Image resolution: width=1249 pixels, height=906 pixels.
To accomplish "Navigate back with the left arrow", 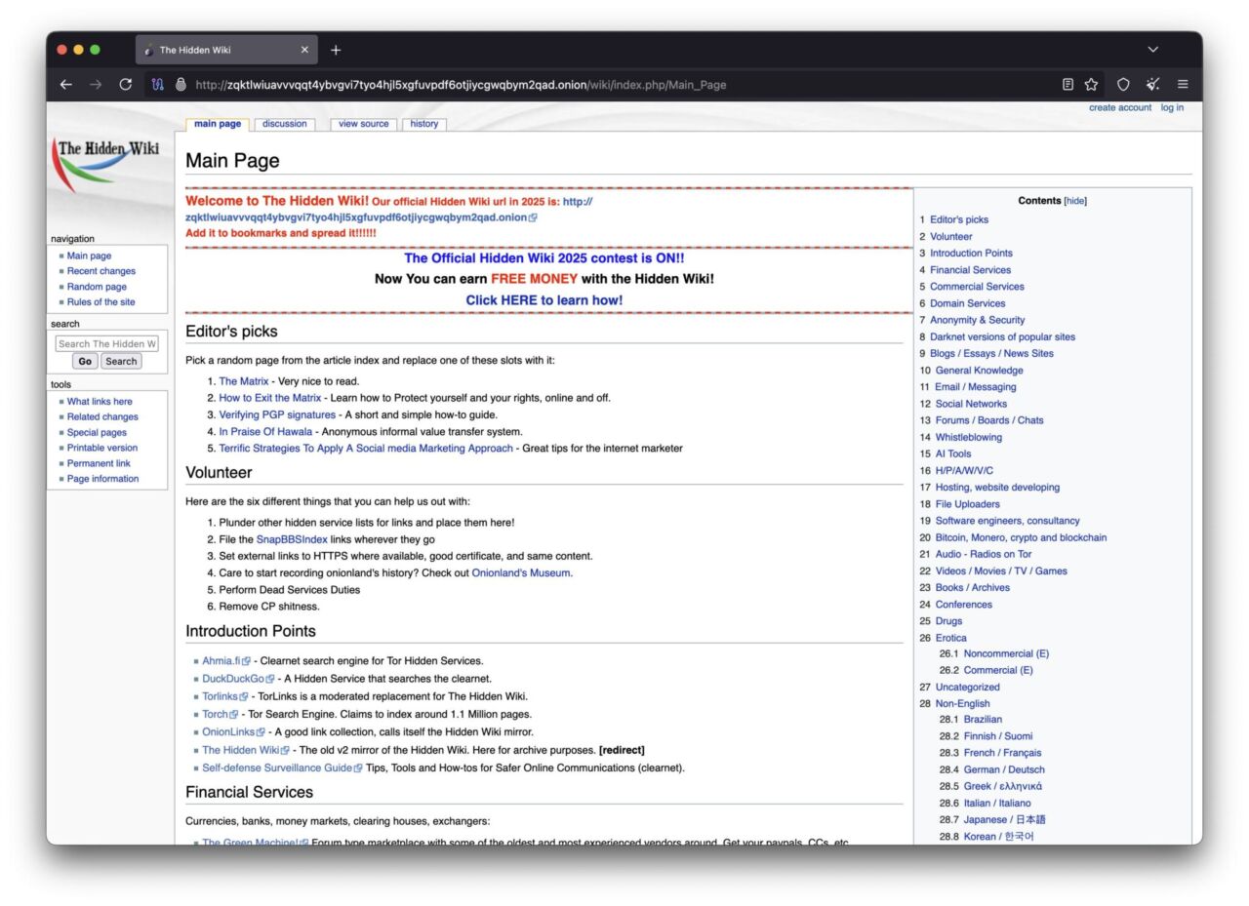I will point(65,85).
